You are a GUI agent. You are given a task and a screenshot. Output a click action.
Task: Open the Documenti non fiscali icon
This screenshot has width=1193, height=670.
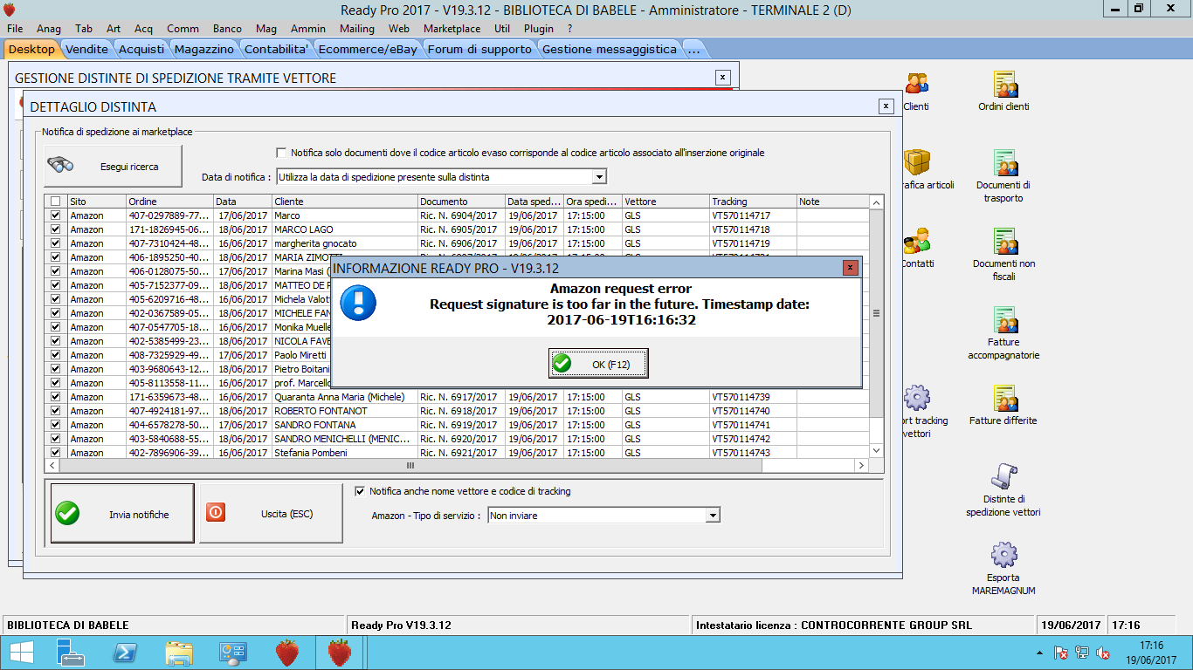[x=1004, y=242]
